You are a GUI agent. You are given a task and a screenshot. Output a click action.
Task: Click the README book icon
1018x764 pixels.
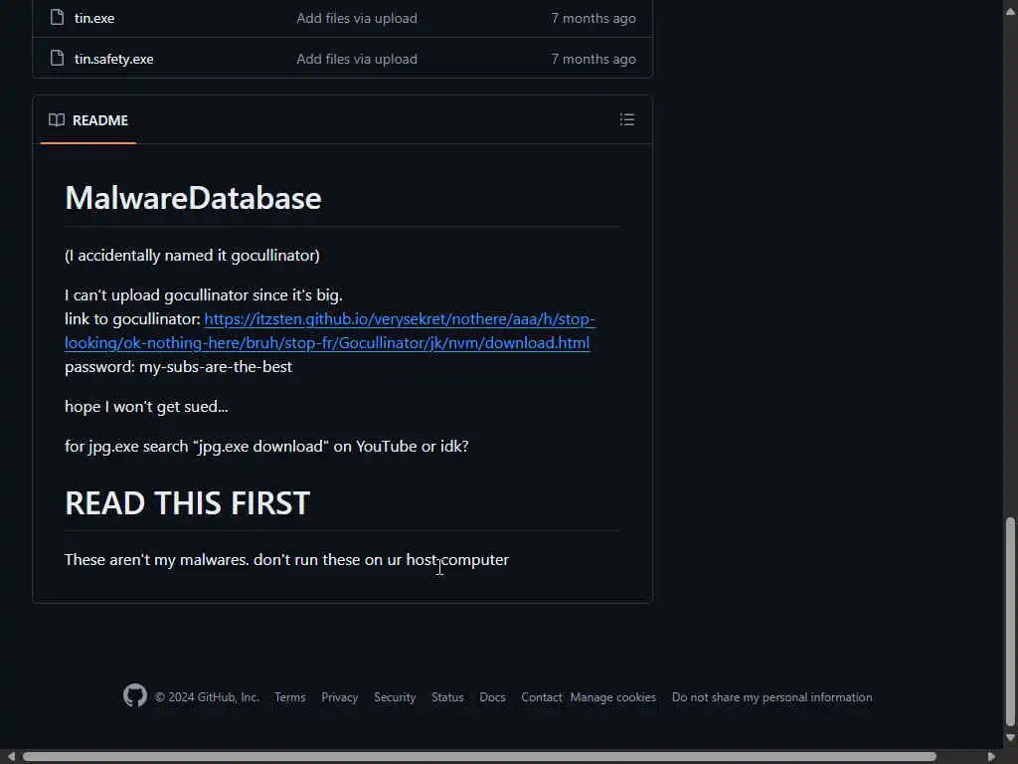pos(57,120)
